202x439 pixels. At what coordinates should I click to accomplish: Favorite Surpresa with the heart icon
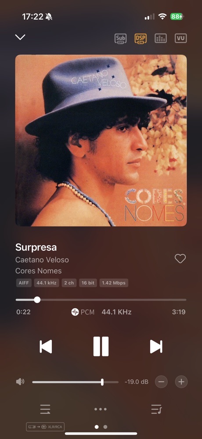pyautogui.click(x=180, y=259)
